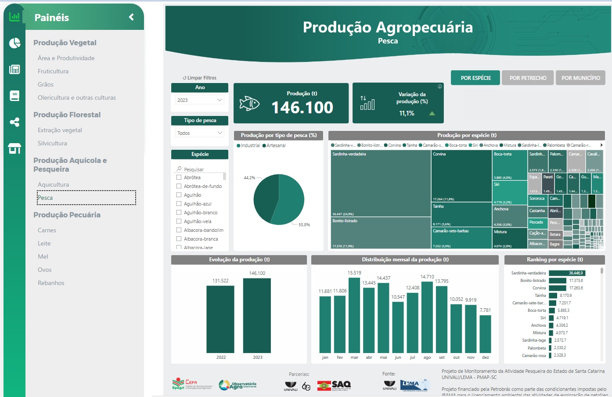Click the bar chart Painéis icon

14,17
